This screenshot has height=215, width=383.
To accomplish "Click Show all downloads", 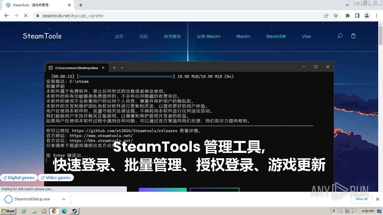I will (361, 199).
